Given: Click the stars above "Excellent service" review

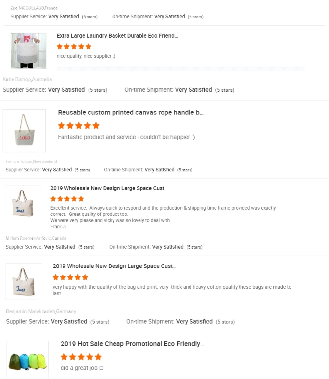Looking at the screenshot, I should pos(67,199).
